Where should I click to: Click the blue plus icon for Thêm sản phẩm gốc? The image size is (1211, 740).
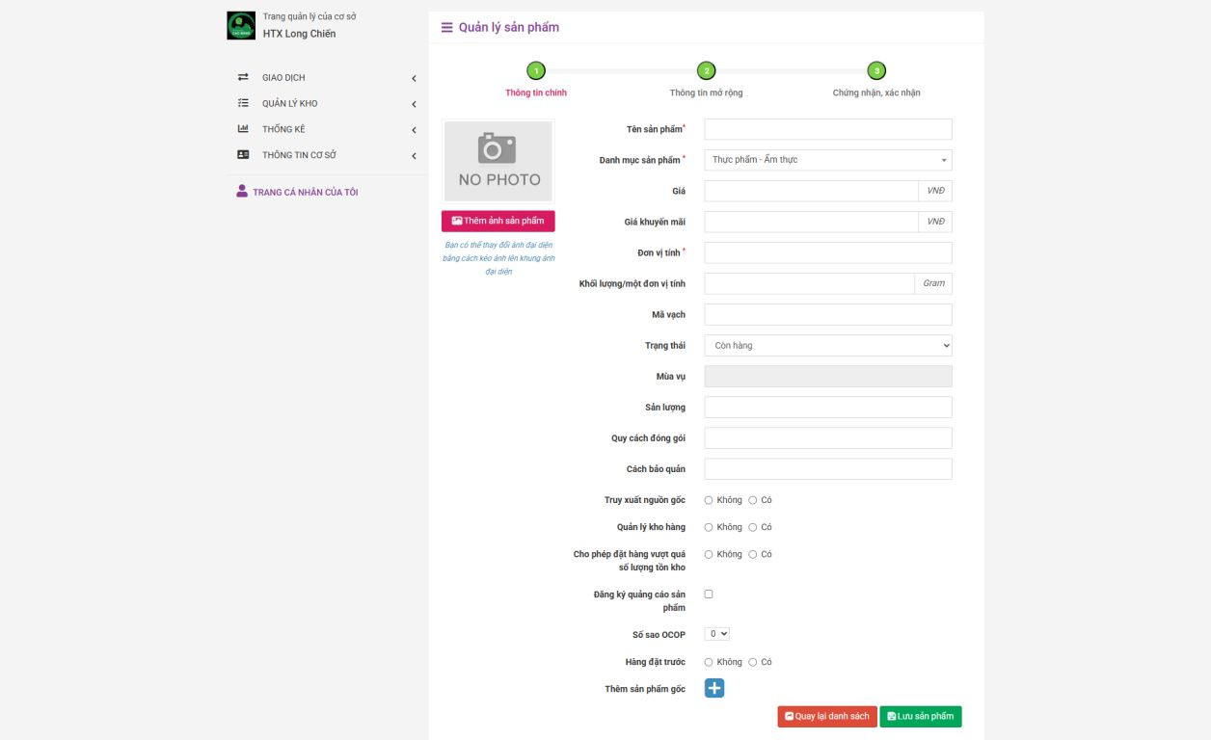pyautogui.click(x=714, y=688)
